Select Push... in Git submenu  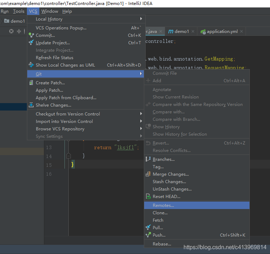197,235
